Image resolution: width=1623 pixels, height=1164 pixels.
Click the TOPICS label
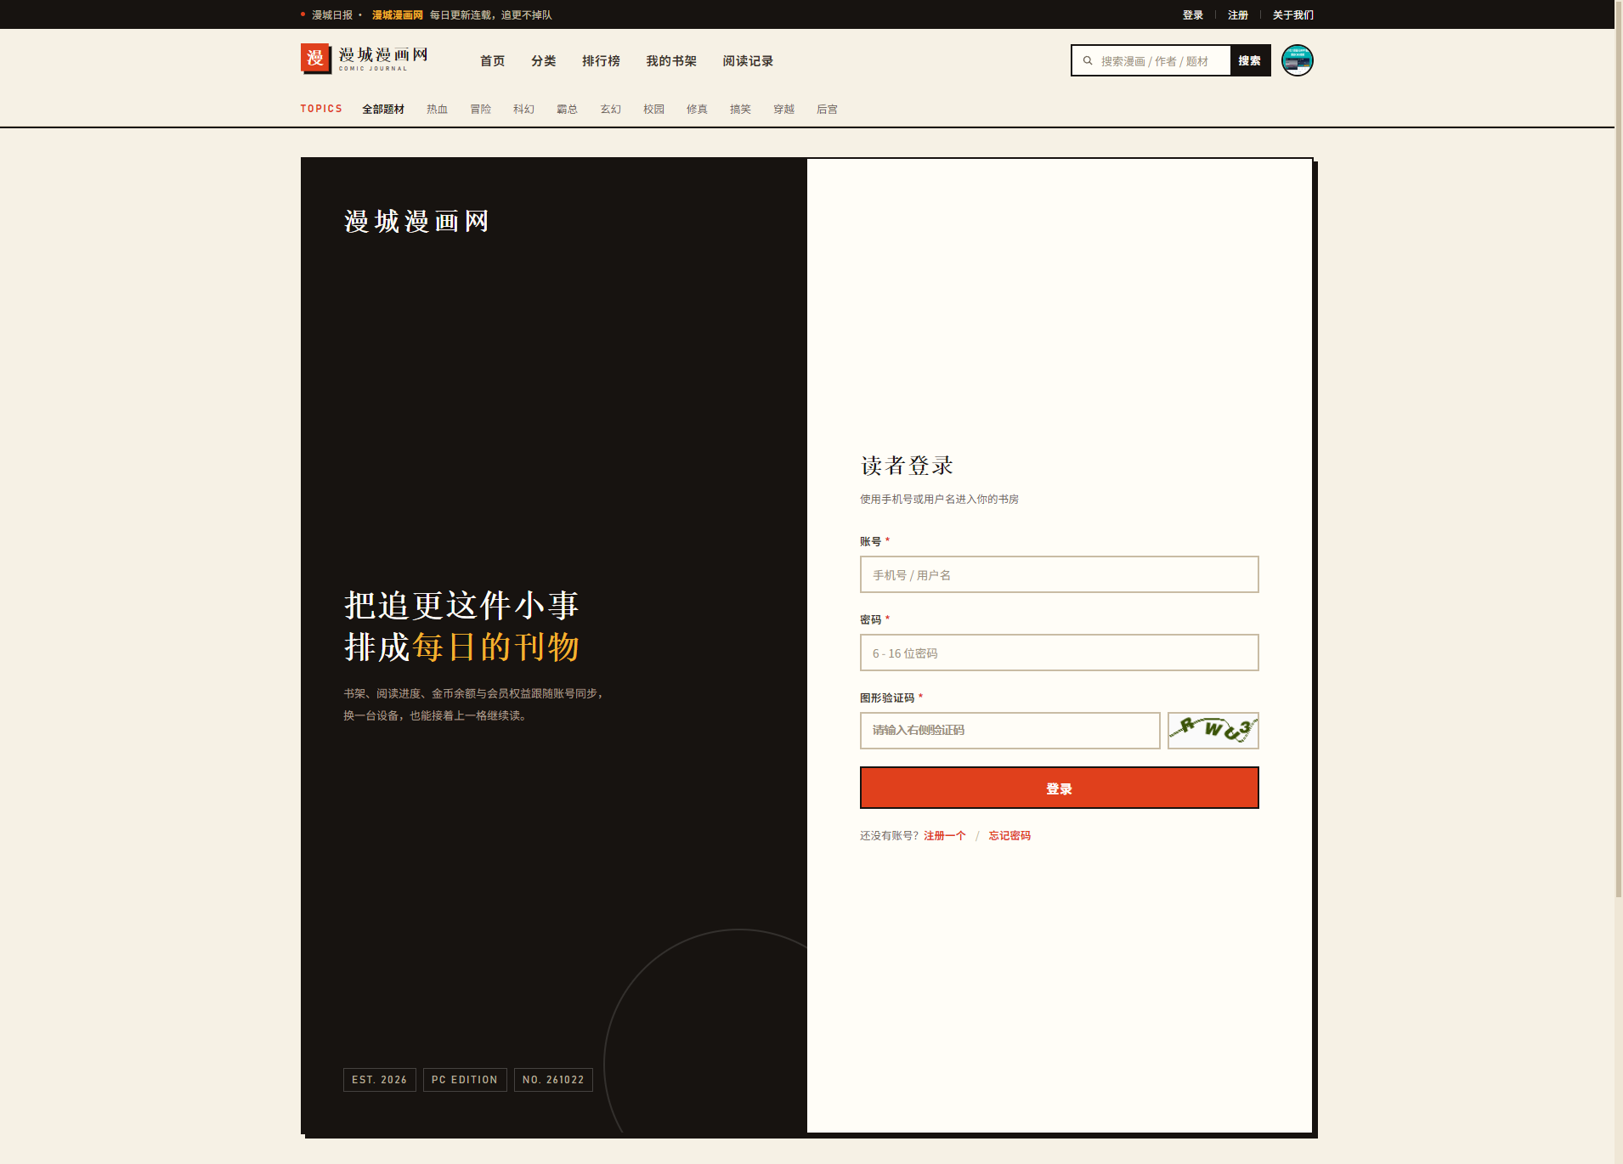click(x=321, y=109)
